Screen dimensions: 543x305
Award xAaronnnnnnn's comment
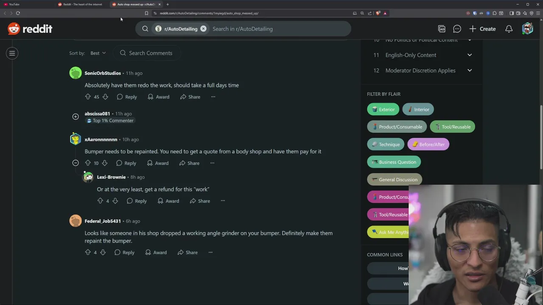[157, 163]
